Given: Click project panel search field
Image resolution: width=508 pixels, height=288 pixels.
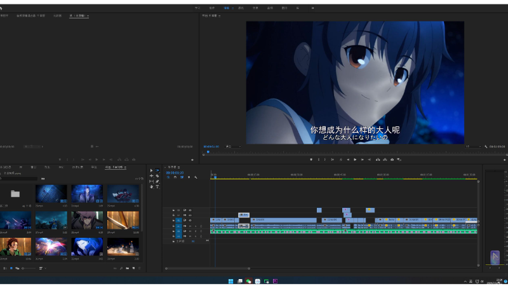Looking at the screenshot, I should pyautogui.click(x=19, y=179).
